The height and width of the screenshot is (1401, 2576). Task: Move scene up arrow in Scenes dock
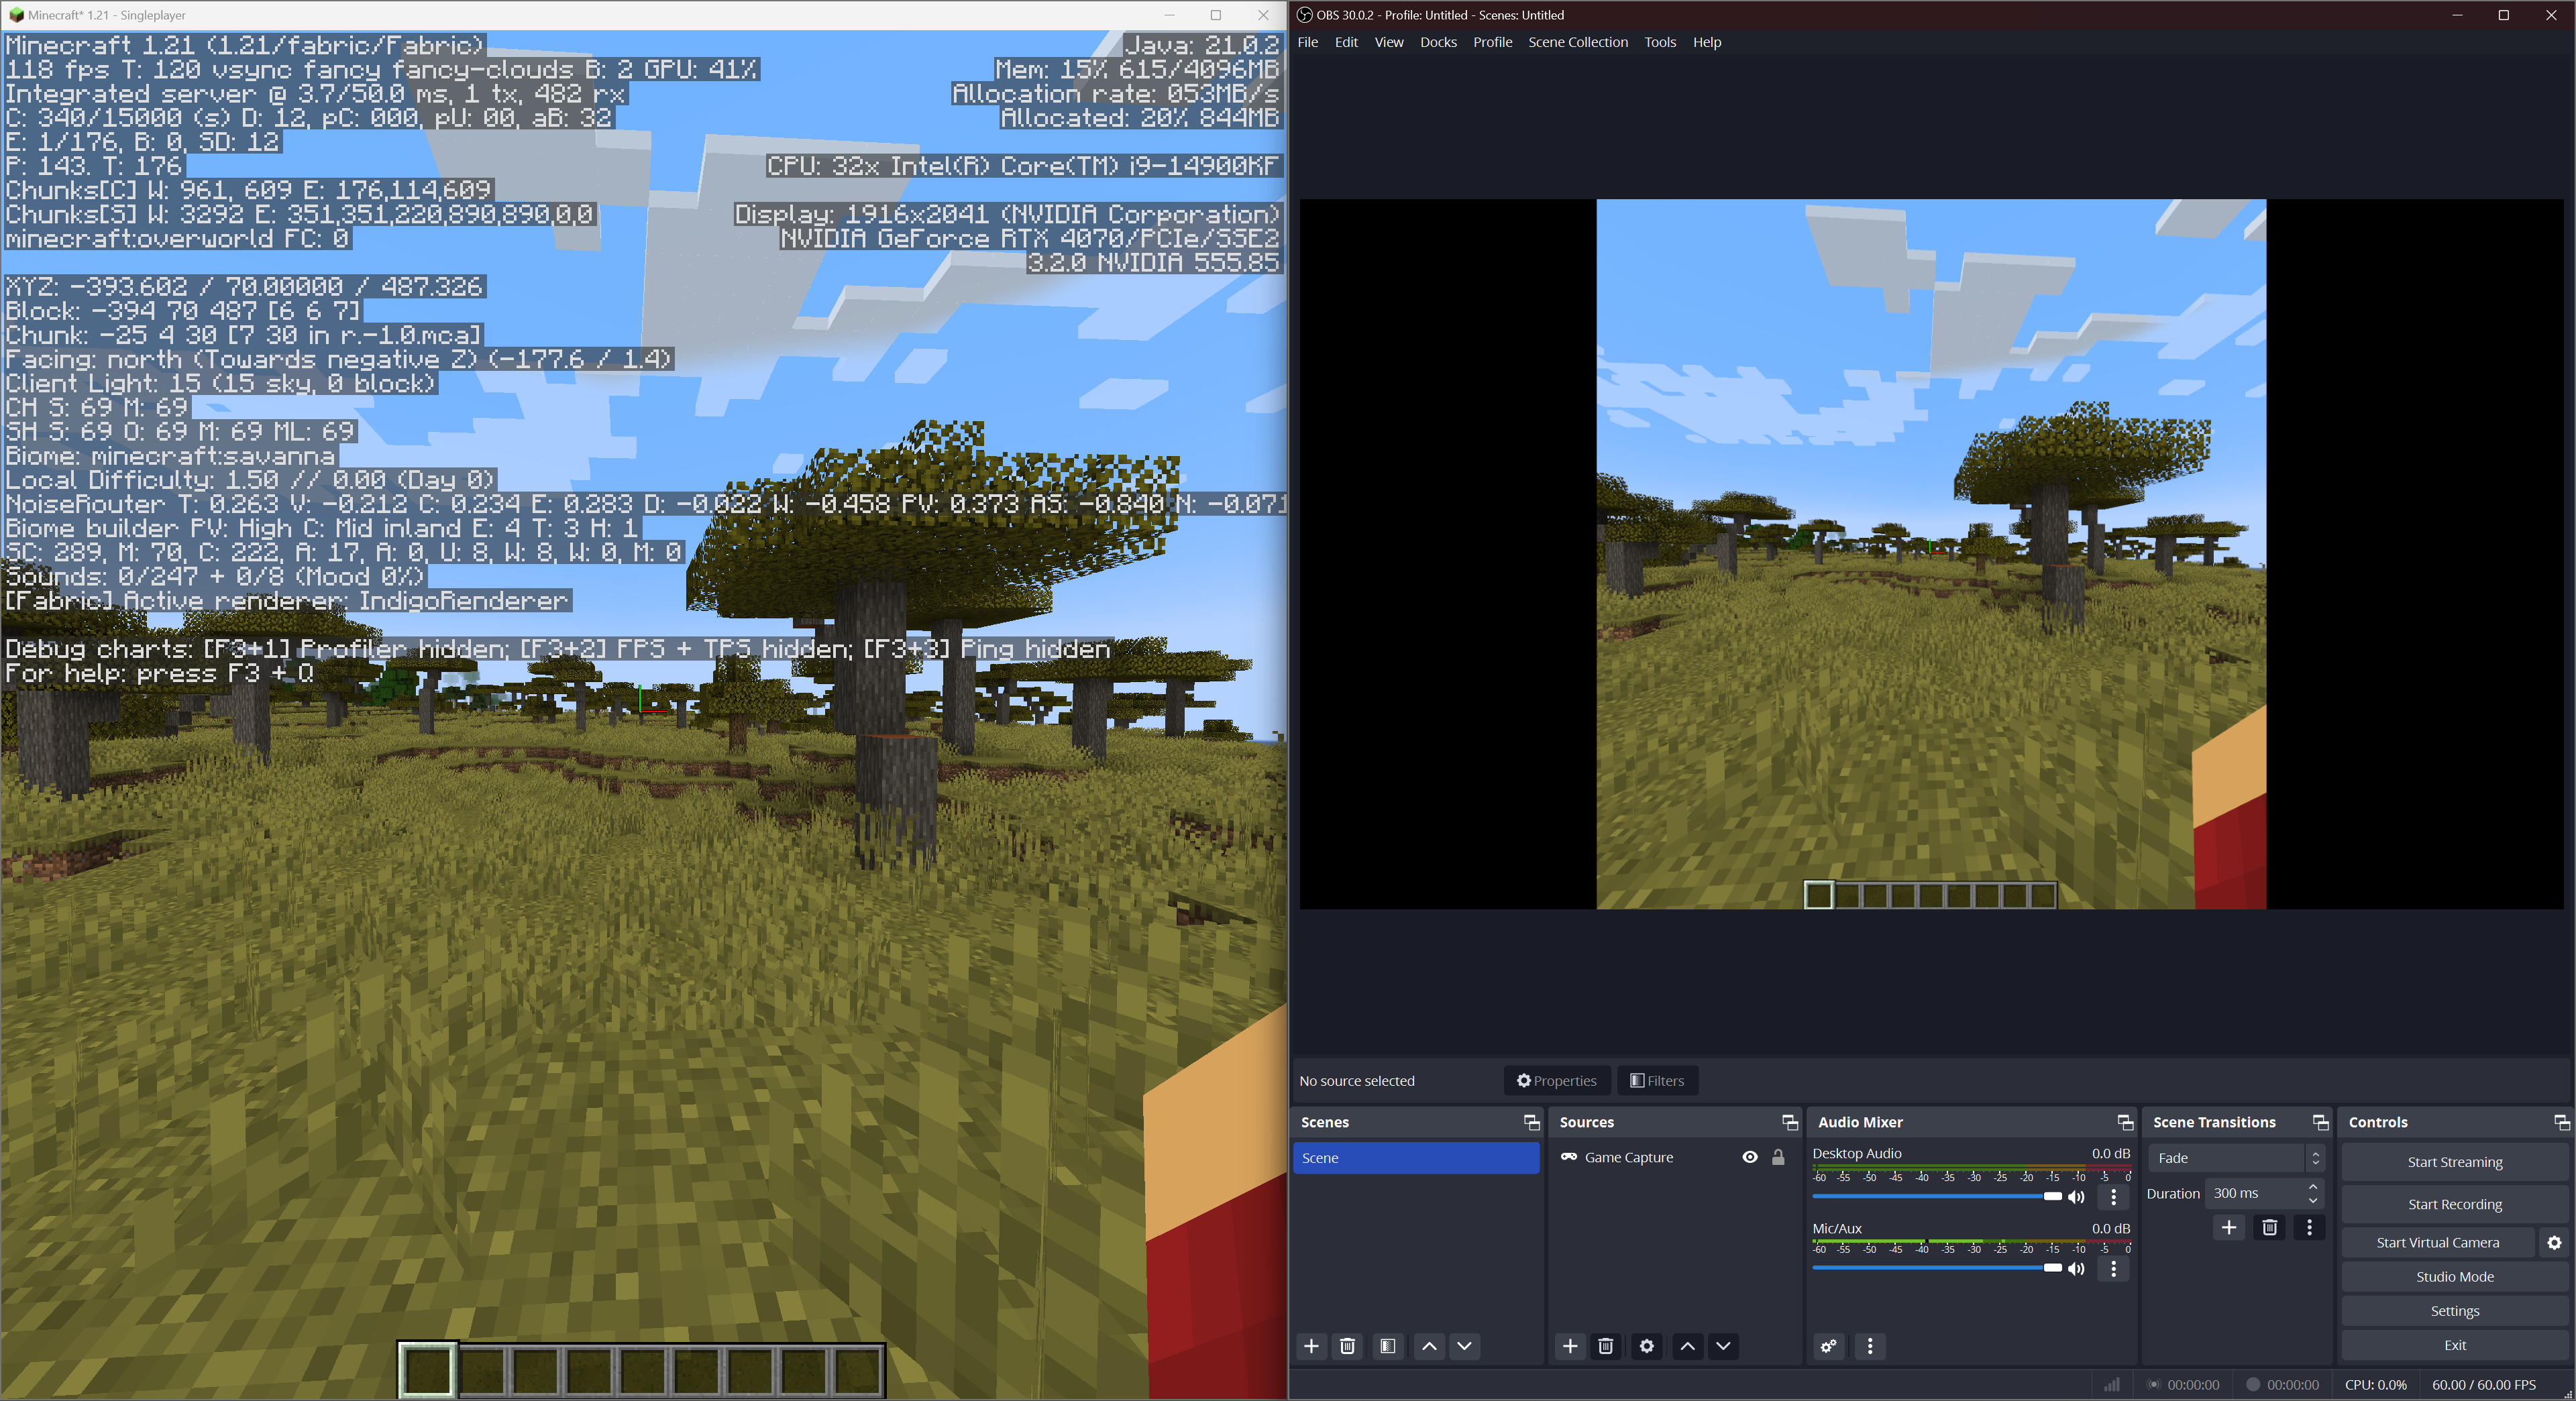[x=1429, y=1346]
